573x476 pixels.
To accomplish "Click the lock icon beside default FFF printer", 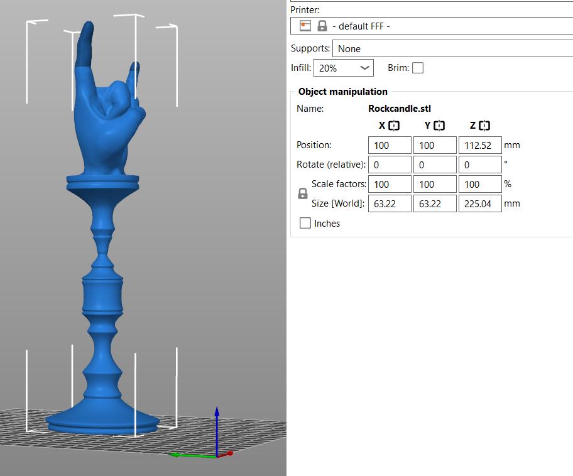I will pyautogui.click(x=322, y=26).
